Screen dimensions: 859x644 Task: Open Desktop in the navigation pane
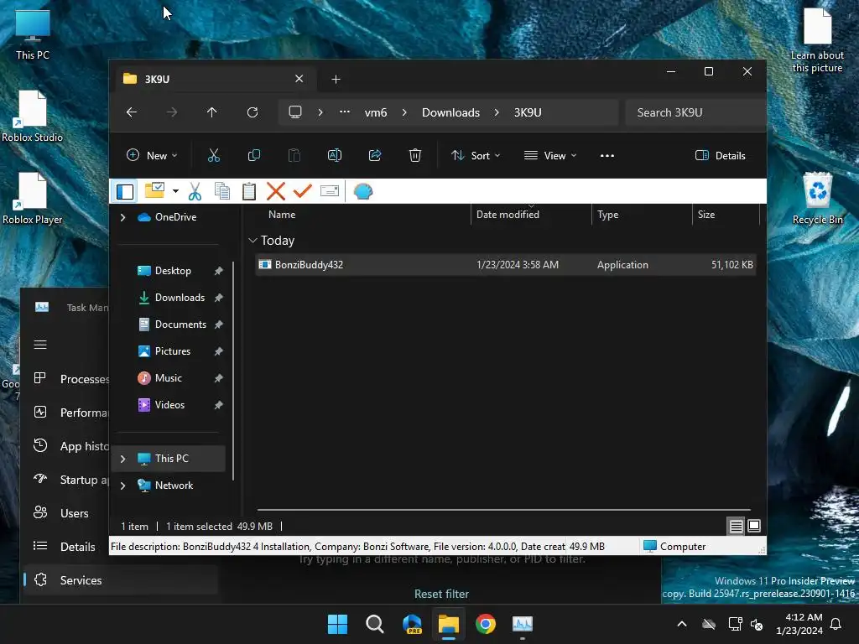(x=173, y=271)
